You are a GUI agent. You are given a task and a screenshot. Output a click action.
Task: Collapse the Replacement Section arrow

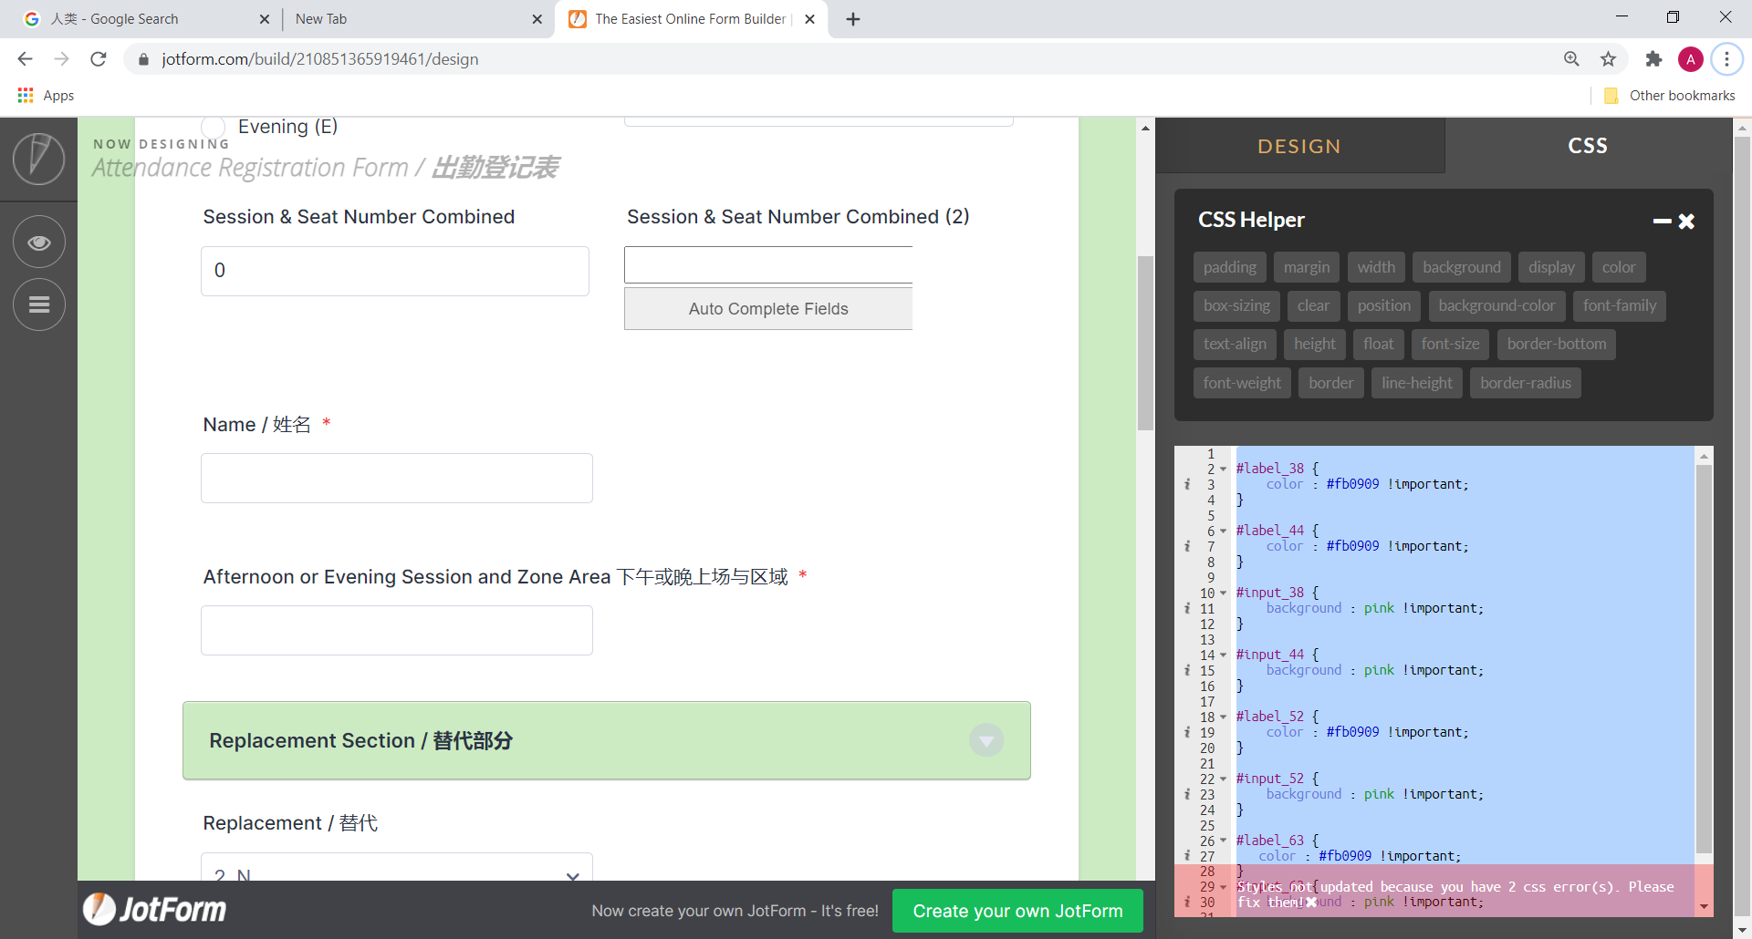[x=985, y=740]
